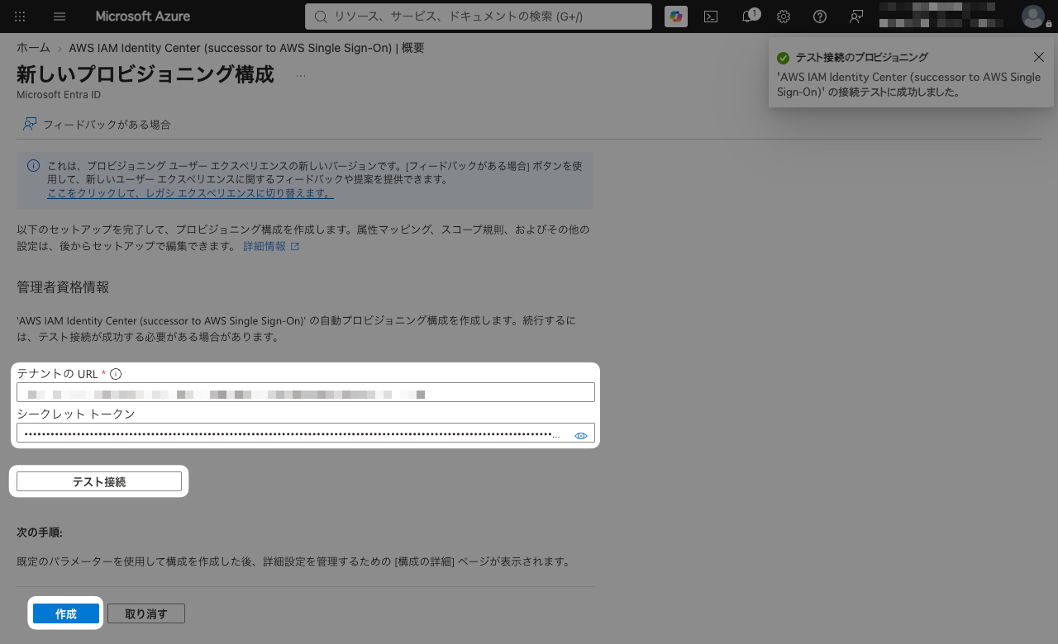The height and width of the screenshot is (644, 1058).
Task: Click the 作成 button
Action: pyautogui.click(x=66, y=613)
